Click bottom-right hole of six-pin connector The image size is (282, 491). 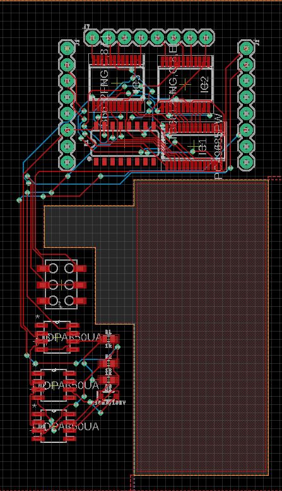coord(69,301)
